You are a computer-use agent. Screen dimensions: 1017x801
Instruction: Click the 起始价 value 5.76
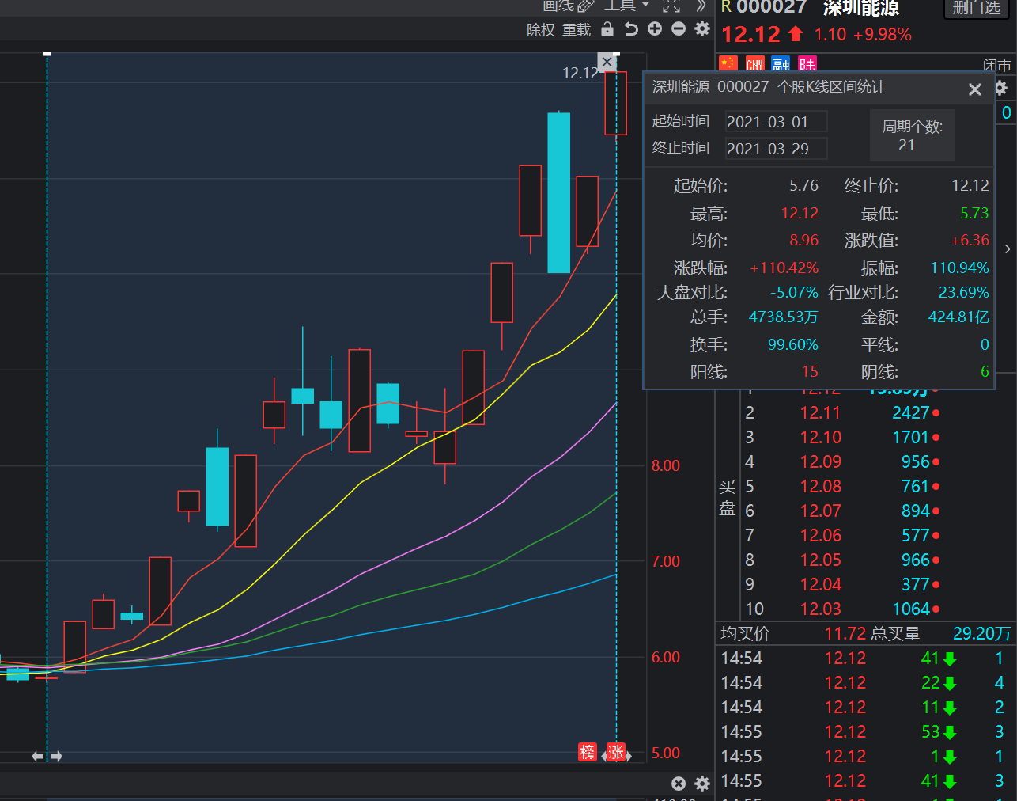tap(803, 186)
